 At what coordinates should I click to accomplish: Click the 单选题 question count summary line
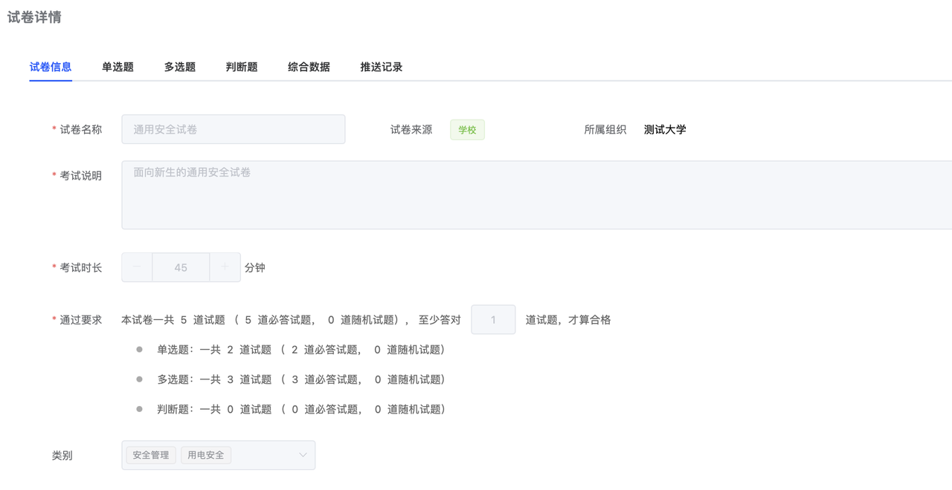click(300, 350)
